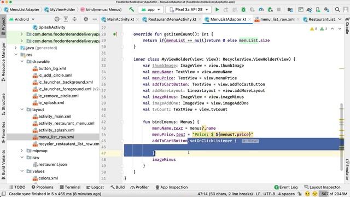Collapse the values folder
The height and width of the screenshot is (197, 350).
[22, 171]
